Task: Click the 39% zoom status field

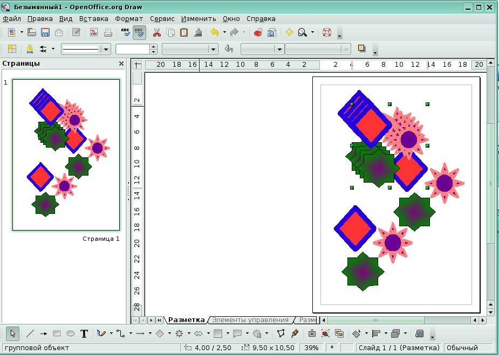Action: click(312, 348)
